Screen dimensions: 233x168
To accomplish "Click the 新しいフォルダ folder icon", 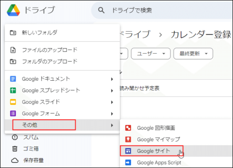I will pos(13,32).
